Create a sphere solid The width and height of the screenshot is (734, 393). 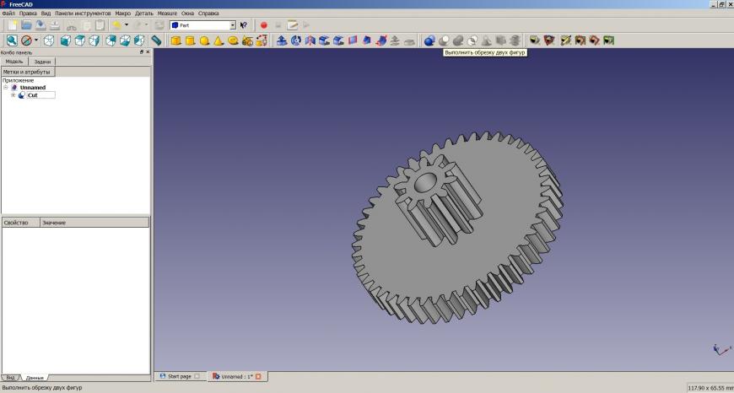point(204,40)
